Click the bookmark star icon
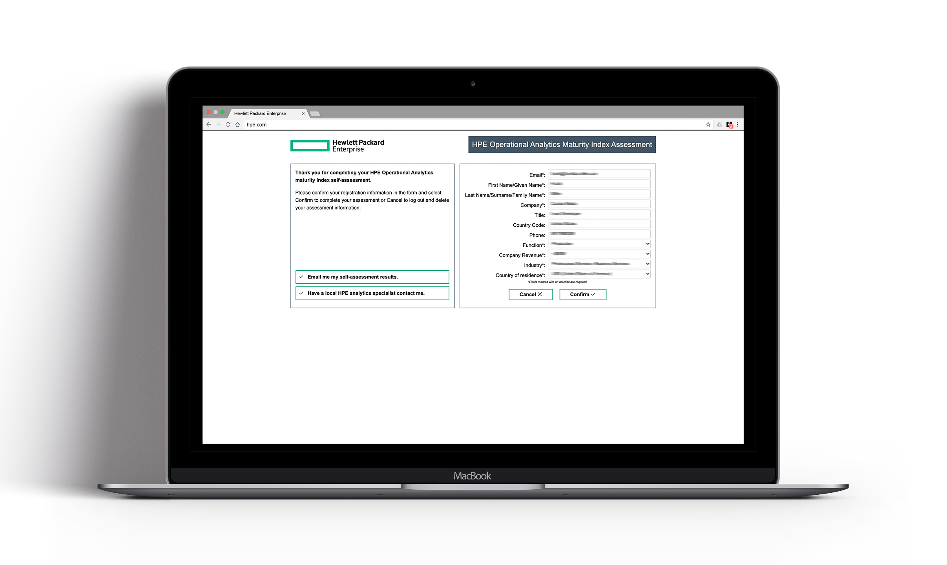The width and height of the screenshot is (947, 565). point(708,125)
